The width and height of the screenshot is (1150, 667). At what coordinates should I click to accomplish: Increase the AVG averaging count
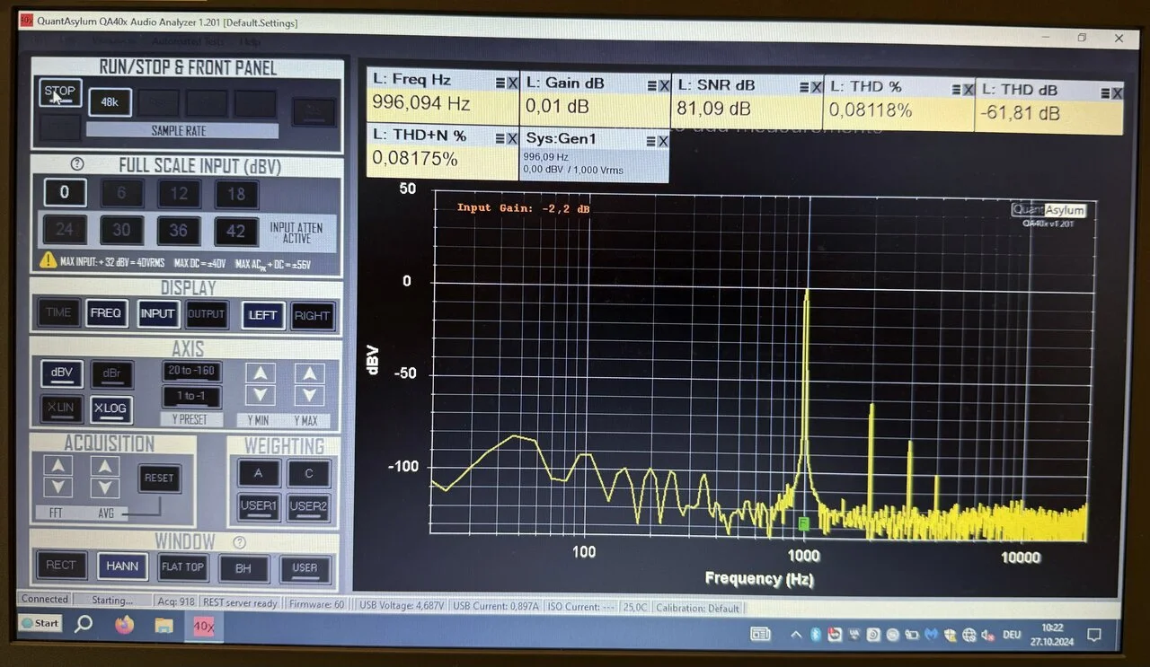pyautogui.click(x=105, y=466)
